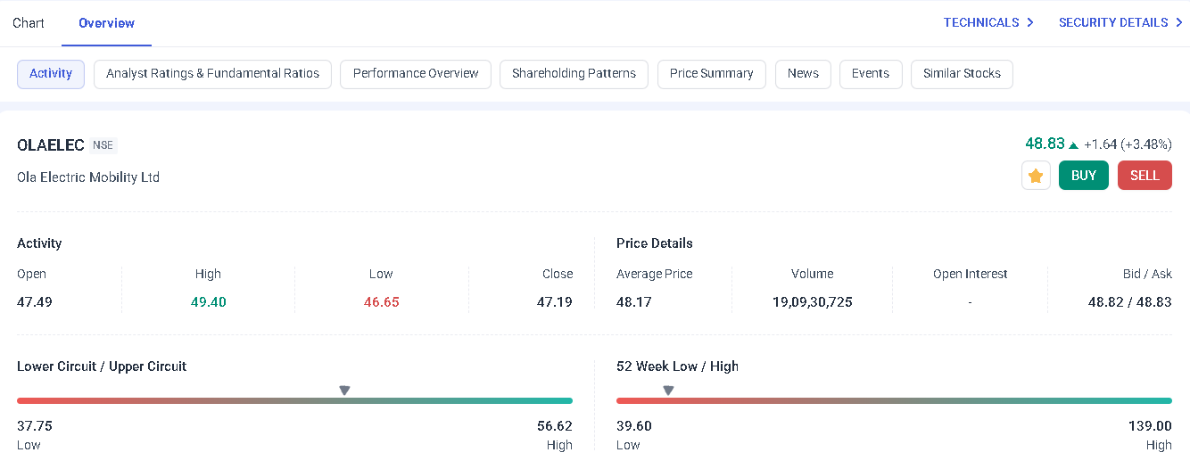The image size is (1190, 469).
Task: Show the Performance Overview section
Action: 416,74
